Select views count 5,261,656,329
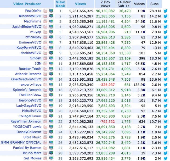The height and width of the screenshot is (161, 170). 81,11
